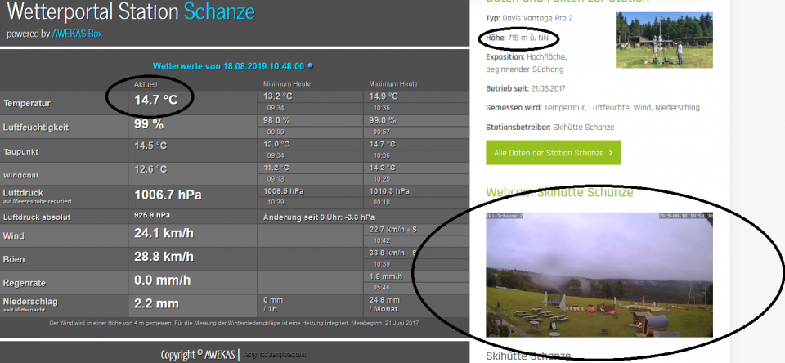Click the 'Webcam Skihütte Schanze' heading
The image size is (785, 363).
pos(559,192)
